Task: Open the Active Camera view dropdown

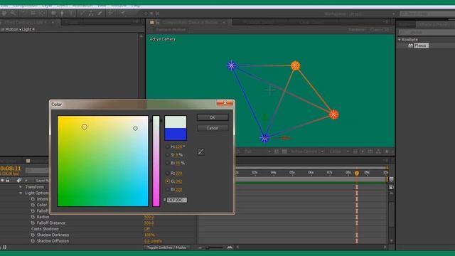Action: pyautogui.click(x=306, y=151)
